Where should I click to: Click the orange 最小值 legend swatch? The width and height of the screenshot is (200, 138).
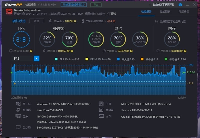coord(142,59)
